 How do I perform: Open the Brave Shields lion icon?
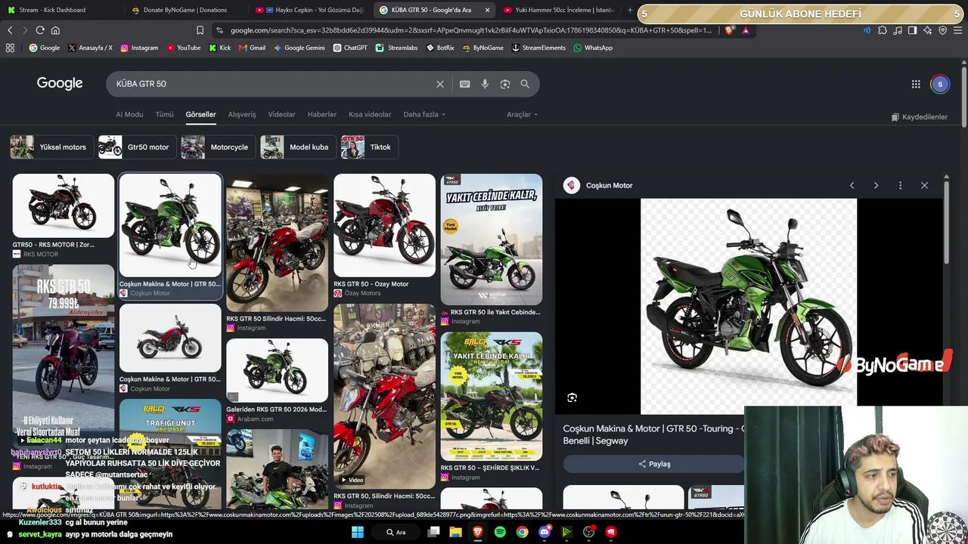click(729, 30)
